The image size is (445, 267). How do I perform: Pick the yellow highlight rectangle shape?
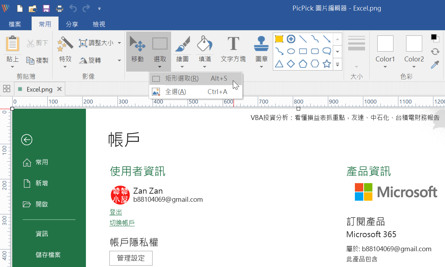279,39
